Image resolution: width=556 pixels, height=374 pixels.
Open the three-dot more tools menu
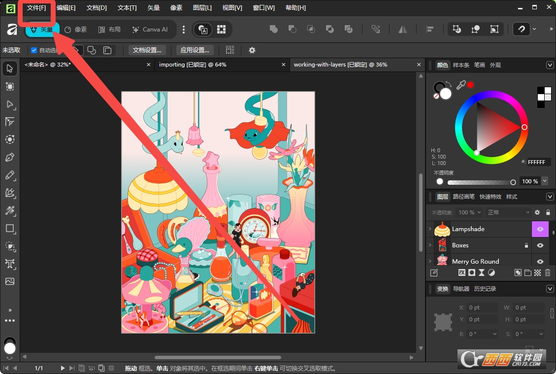tap(10, 320)
